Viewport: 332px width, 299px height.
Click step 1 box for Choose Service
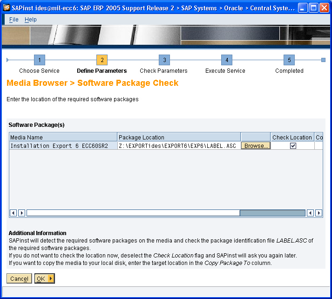click(x=40, y=60)
